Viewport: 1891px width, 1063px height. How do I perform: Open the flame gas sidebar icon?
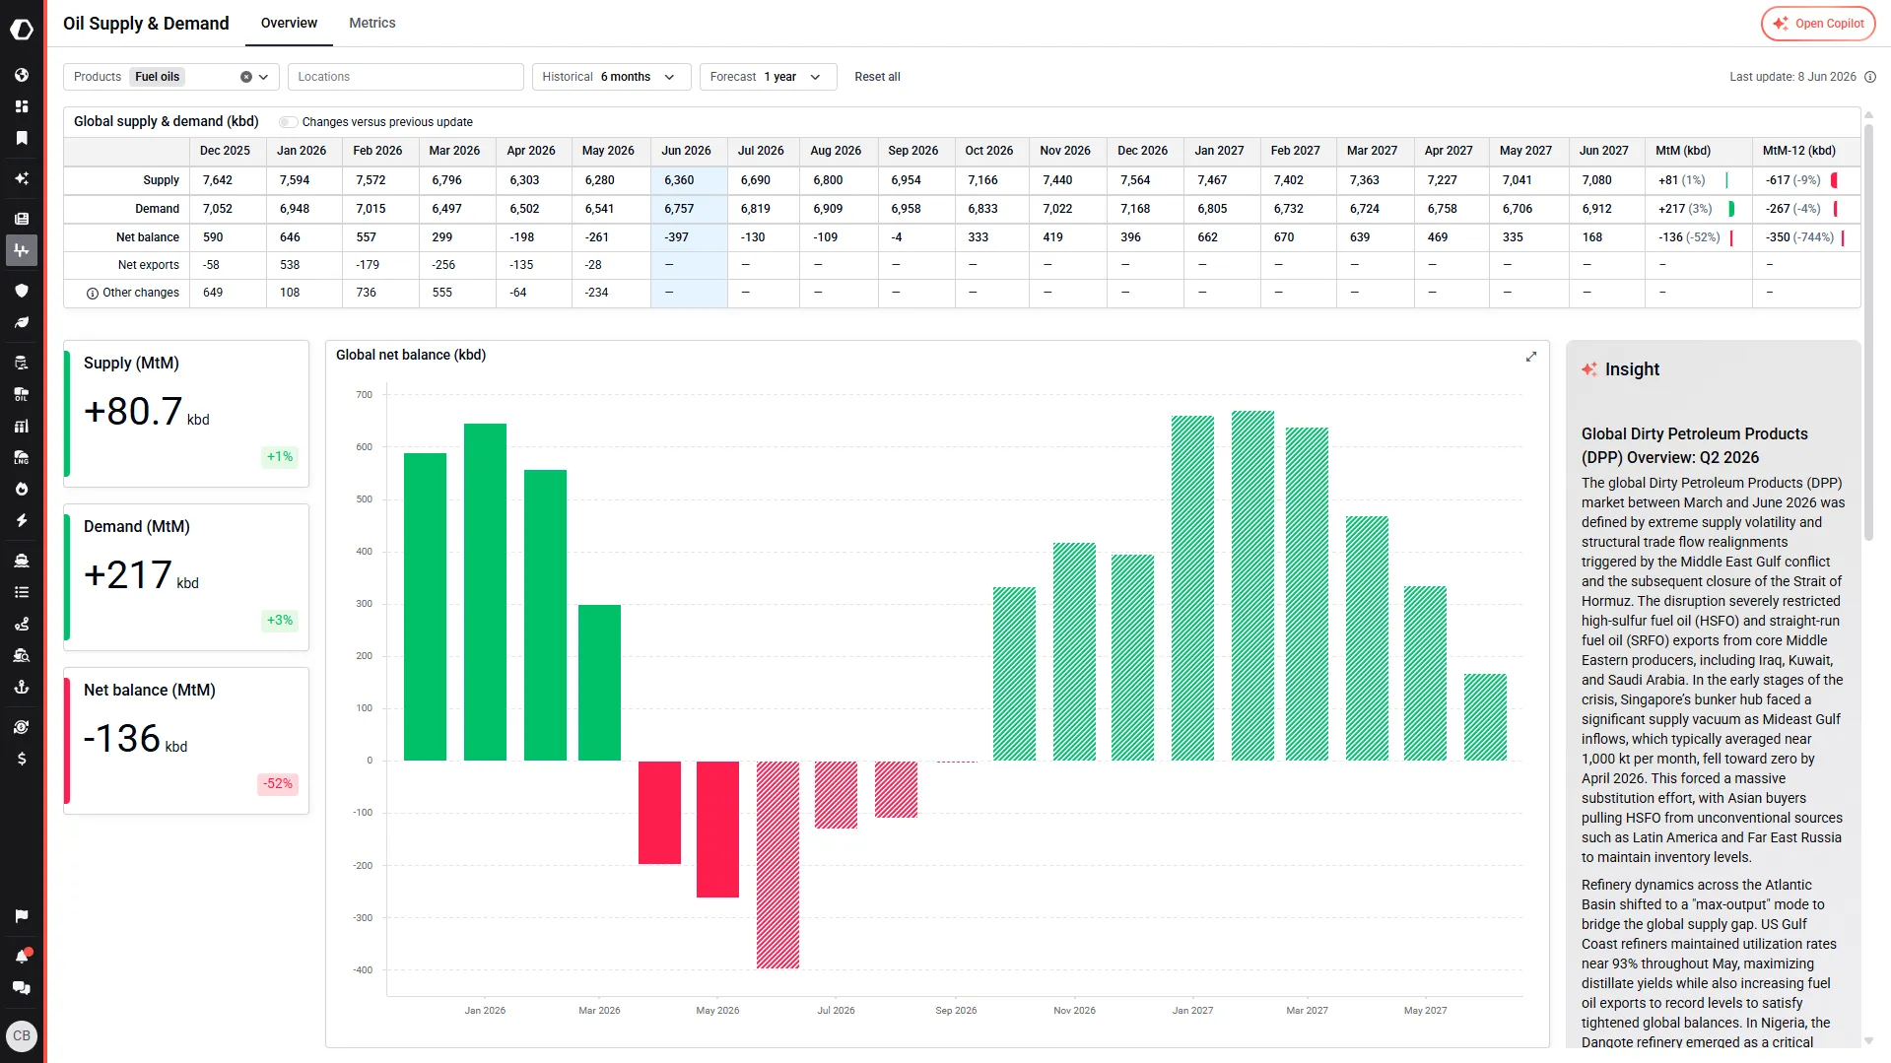tap(22, 489)
